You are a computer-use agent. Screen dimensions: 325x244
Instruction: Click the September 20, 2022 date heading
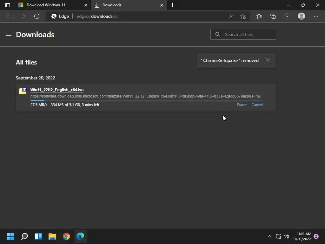(36, 78)
